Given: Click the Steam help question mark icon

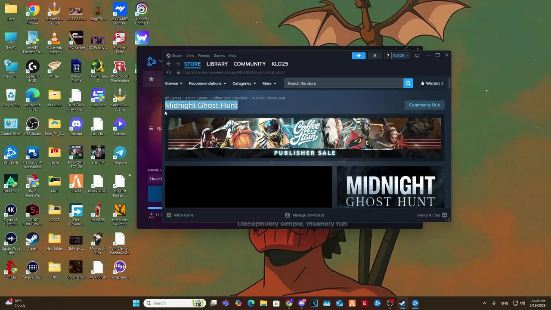Looking at the screenshot, I should pos(388,56).
